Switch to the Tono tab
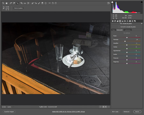 (x=114, y=30)
